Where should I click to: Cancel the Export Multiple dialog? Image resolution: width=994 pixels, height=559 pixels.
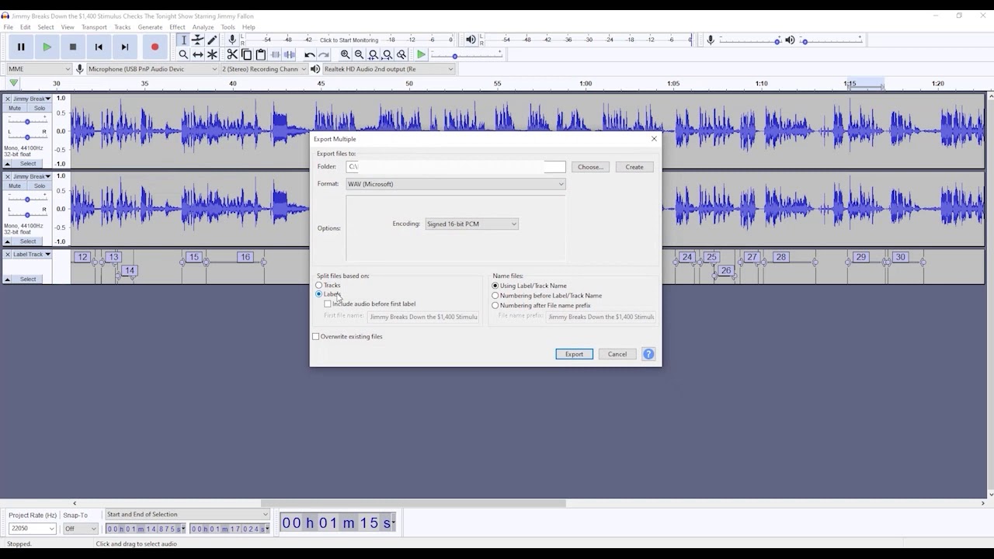(x=617, y=354)
